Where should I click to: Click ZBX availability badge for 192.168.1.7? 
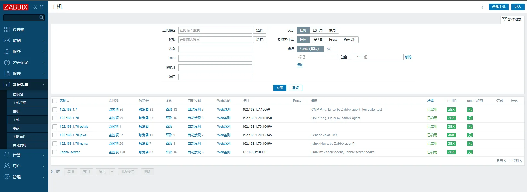coord(451,110)
